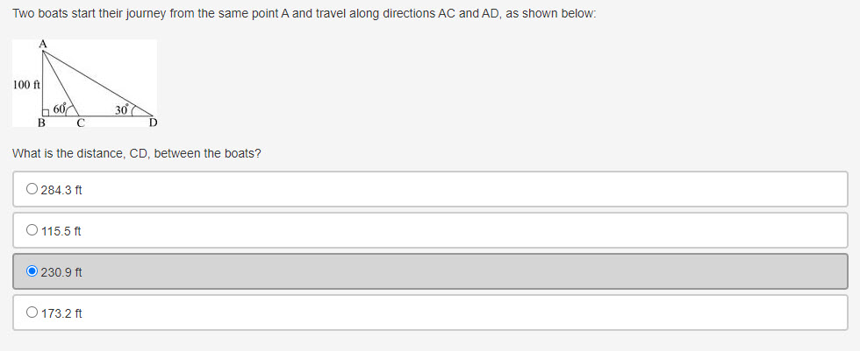Click point label C in the diagram
Screen dimensions: 860x351
point(80,123)
